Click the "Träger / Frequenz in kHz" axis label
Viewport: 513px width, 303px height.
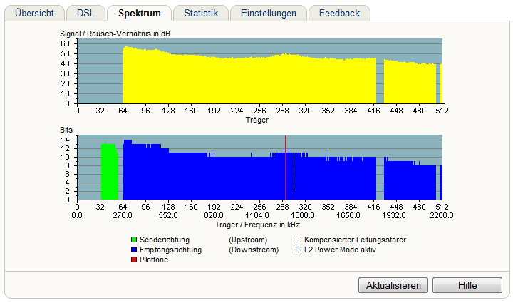tap(259, 224)
